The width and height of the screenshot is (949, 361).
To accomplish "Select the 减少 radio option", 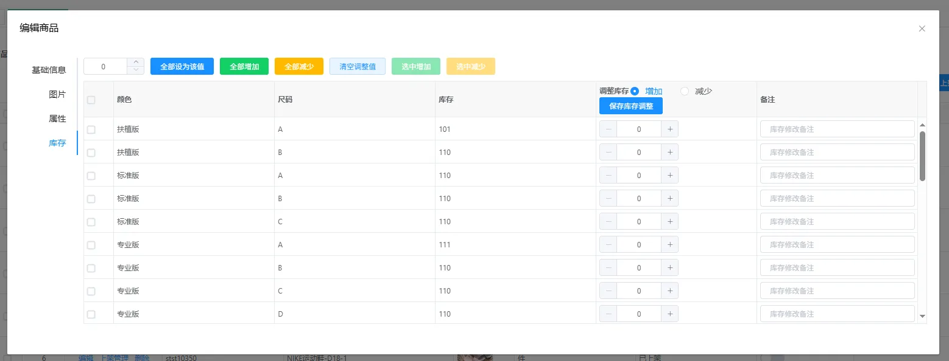I will pyautogui.click(x=685, y=91).
